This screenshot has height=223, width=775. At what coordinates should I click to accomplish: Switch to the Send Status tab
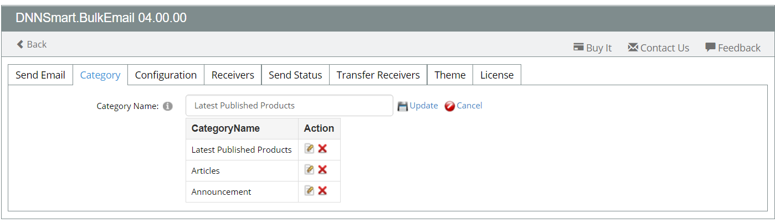[x=295, y=75]
